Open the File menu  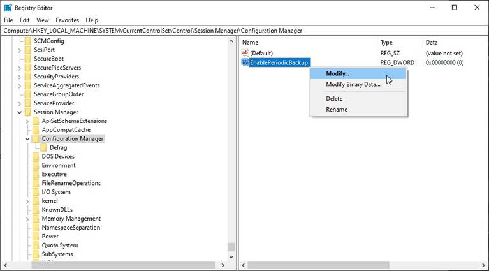tap(8, 20)
